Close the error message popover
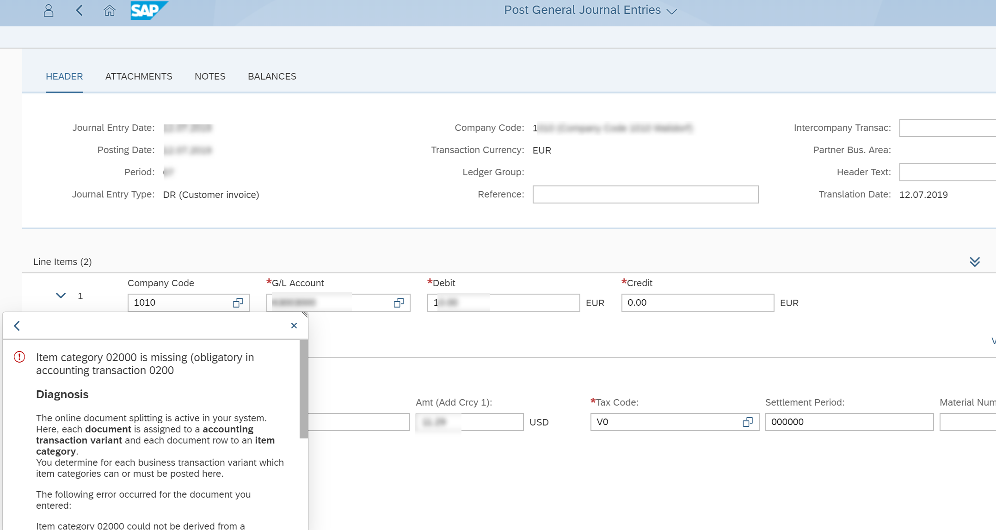The image size is (996, 530). [294, 326]
